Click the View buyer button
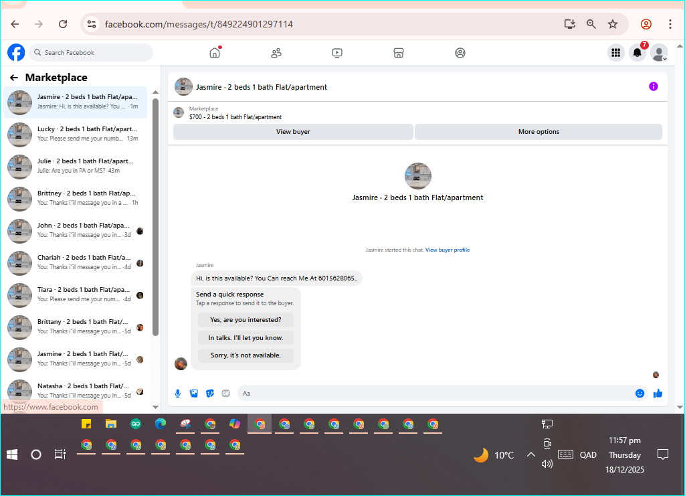This screenshot has height=496, width=685. pyautogui.click(x=293, y=132)
